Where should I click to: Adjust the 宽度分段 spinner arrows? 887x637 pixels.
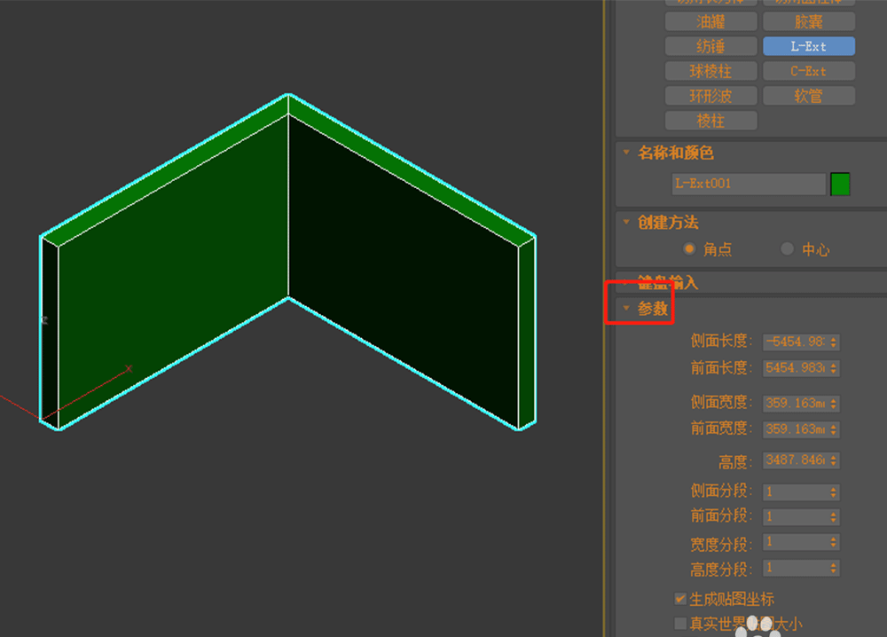[833, 542]
